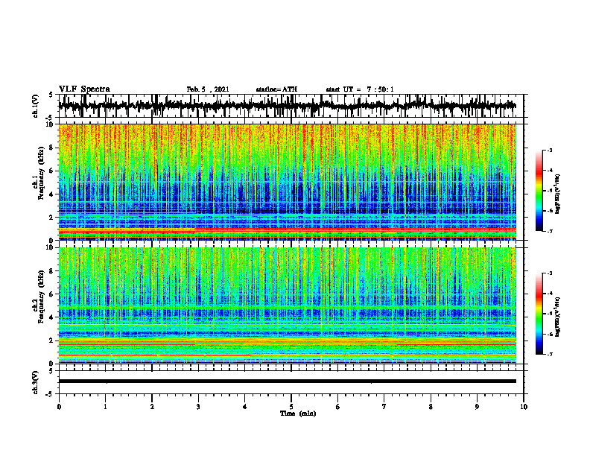The width and height of the screenshot is (590, 456).
Task: Click time-axis tick label "4"
Action: 244,407
